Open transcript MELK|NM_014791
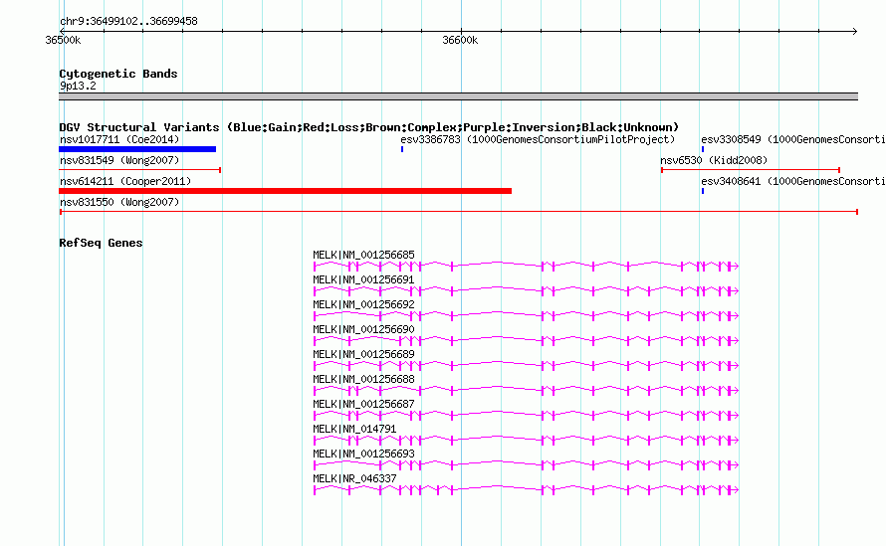The height and width of the screenshot is (546, 886). click(354, 429)
